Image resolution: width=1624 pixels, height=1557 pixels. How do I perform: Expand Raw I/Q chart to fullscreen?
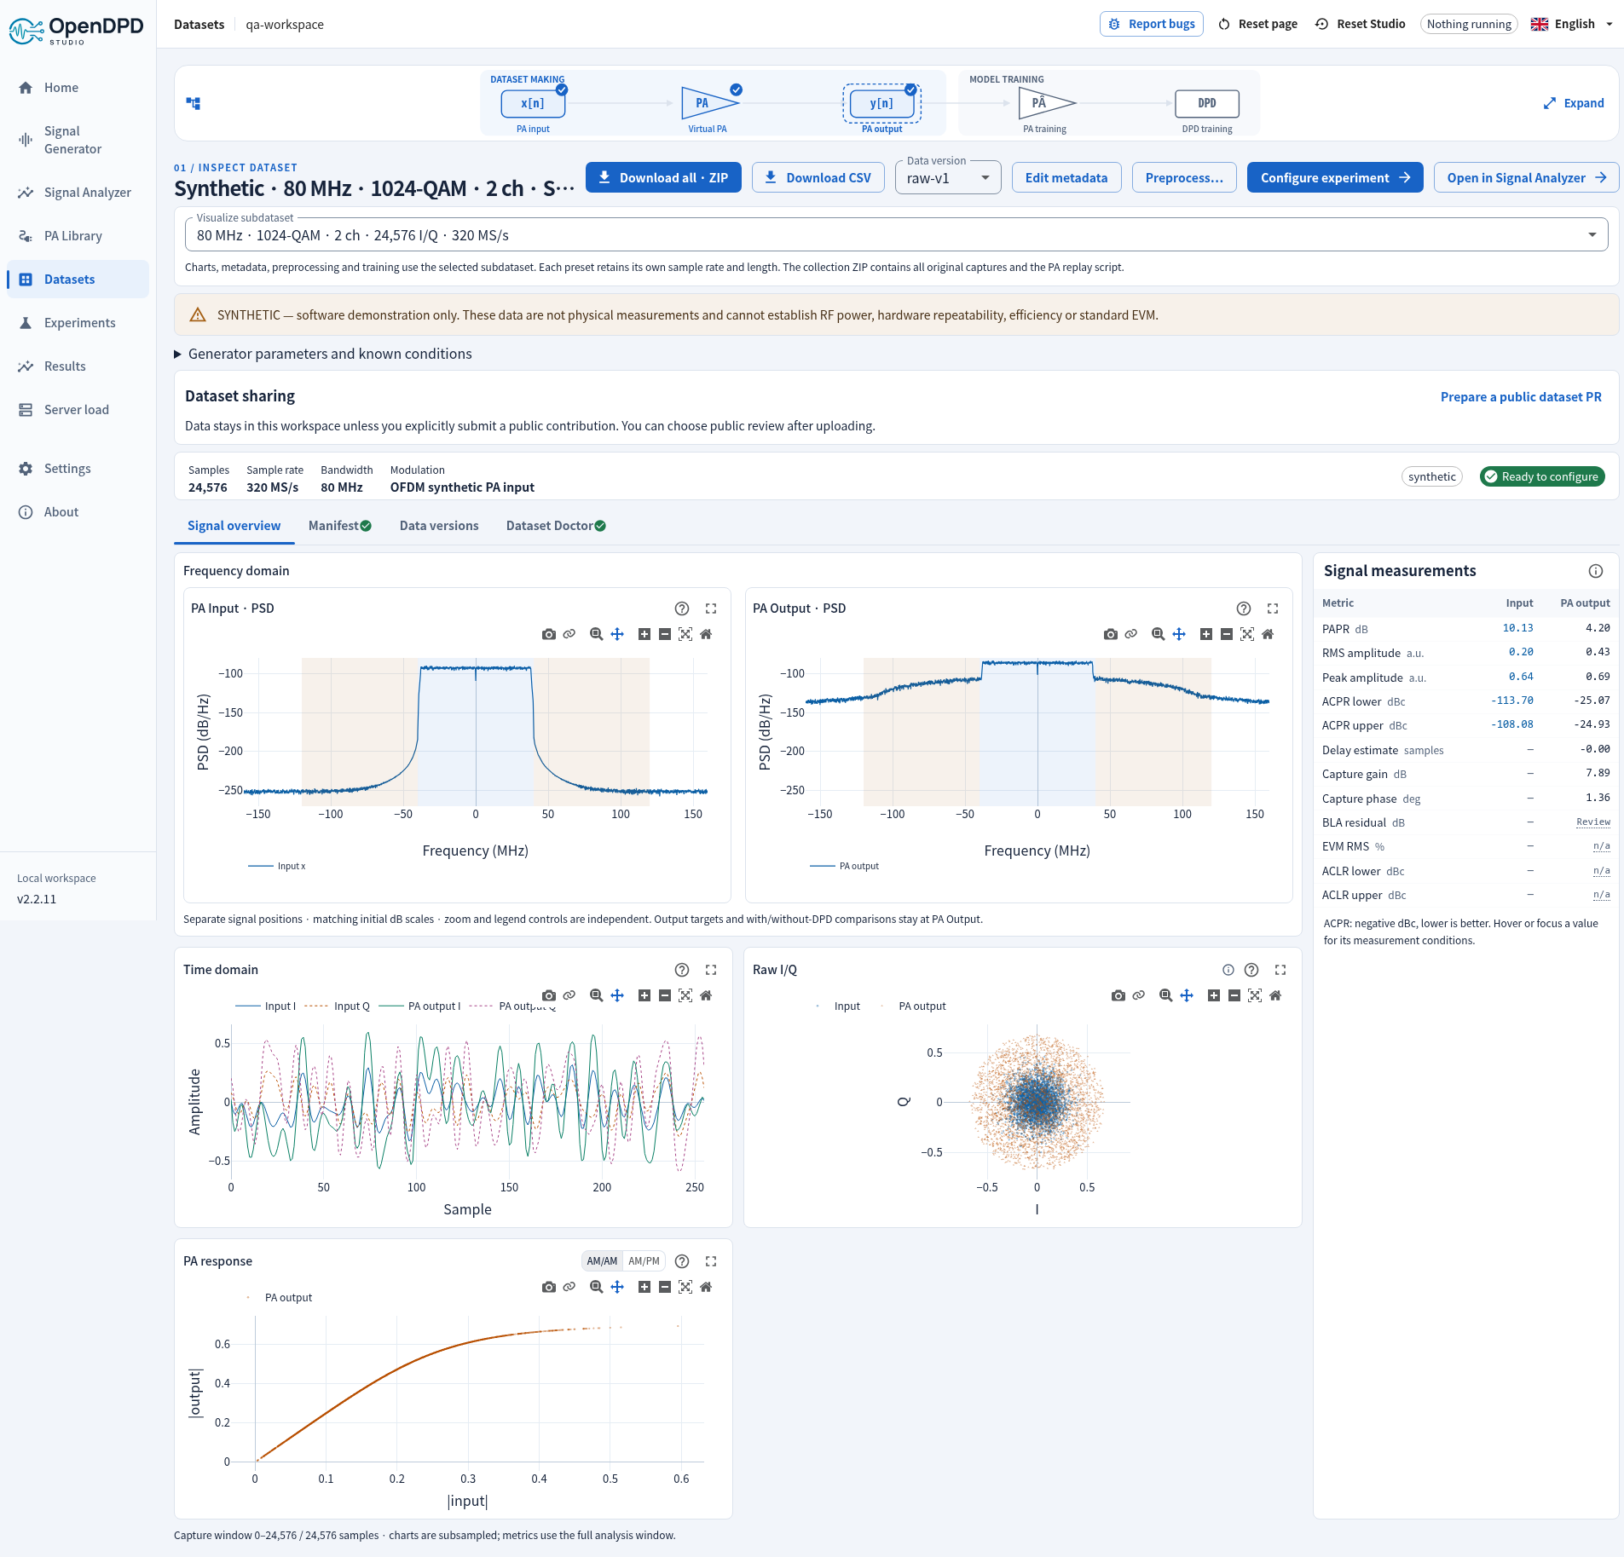[x=1280, y=970]
